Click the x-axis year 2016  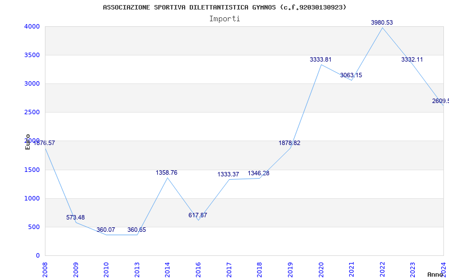tap(198, 269)
